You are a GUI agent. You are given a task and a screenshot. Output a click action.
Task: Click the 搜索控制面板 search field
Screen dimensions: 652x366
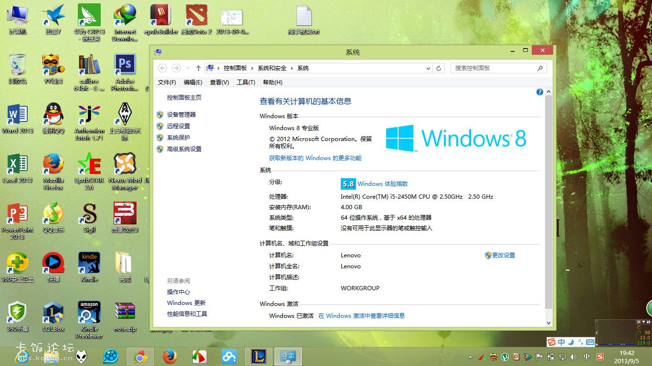(494, 68)
